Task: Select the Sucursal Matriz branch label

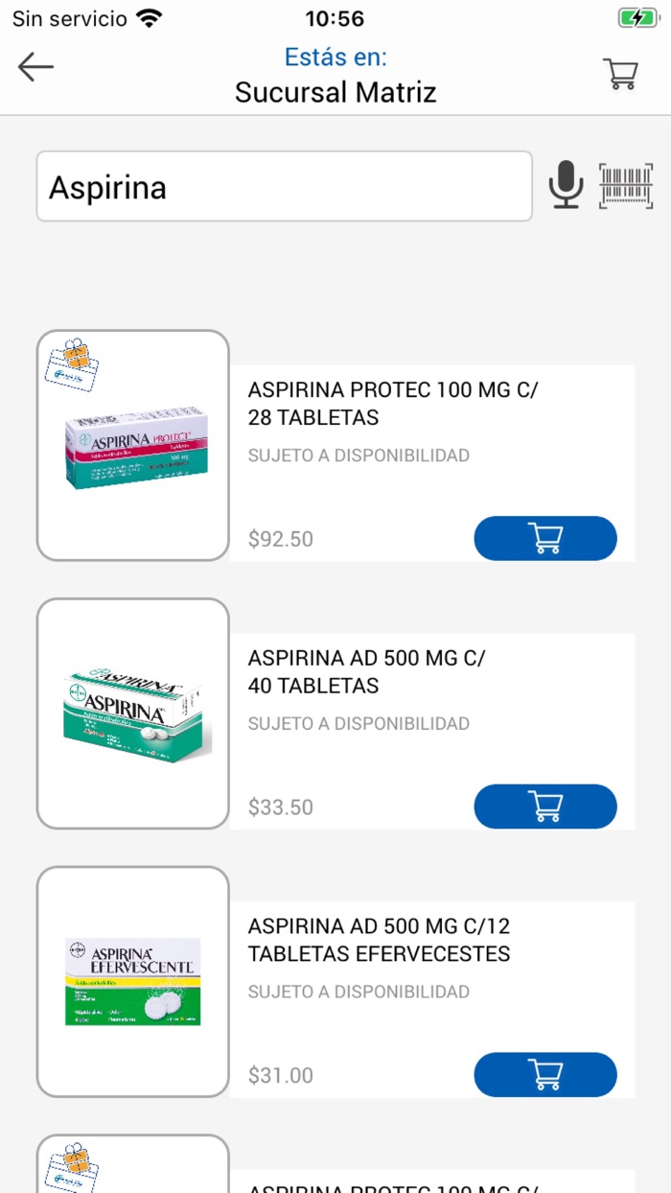Action: point(335,91)
